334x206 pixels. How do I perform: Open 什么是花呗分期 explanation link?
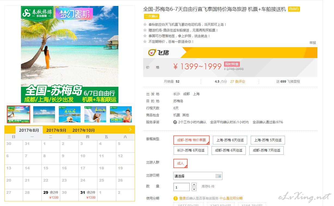pyautogui.click(x=231, y=198)
